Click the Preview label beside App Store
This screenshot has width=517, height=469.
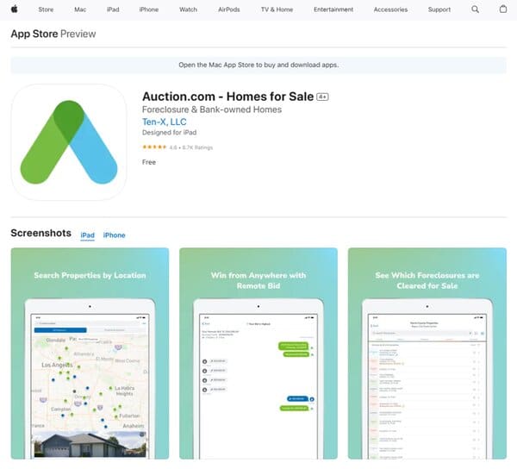(78, 34)
